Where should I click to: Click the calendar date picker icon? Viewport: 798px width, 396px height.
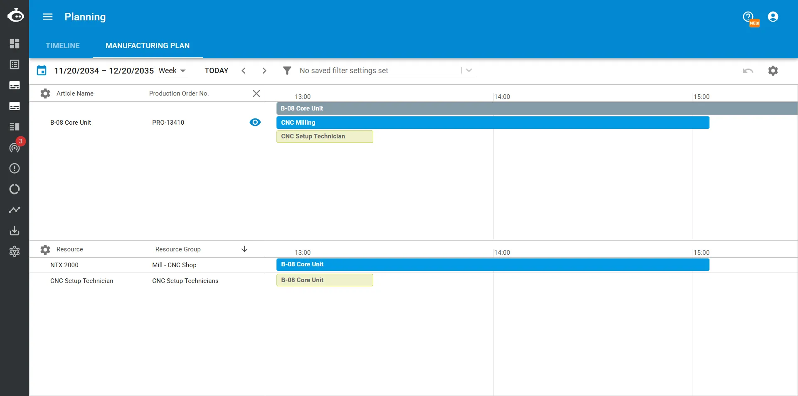click(x=42, y=70)
